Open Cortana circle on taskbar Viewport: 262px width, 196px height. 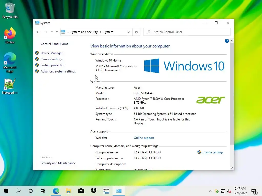tap(31, 191)
